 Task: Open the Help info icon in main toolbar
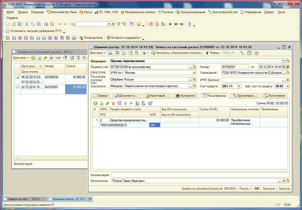coord(139,24)
